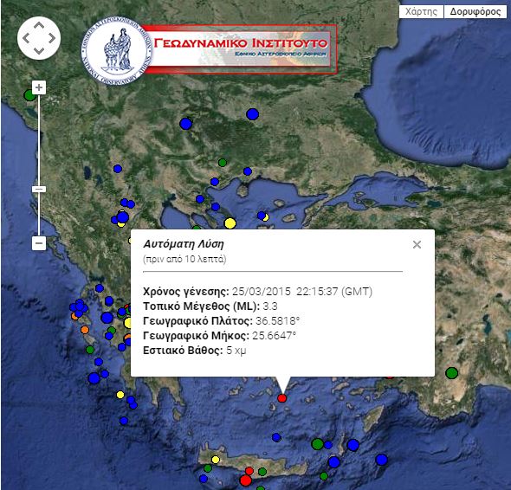The height and width of the screenshot is (490, 511).
Task: Close the Αυτόματη Λύση info popup
Action: pyautogui.click(x=417, y=244)
